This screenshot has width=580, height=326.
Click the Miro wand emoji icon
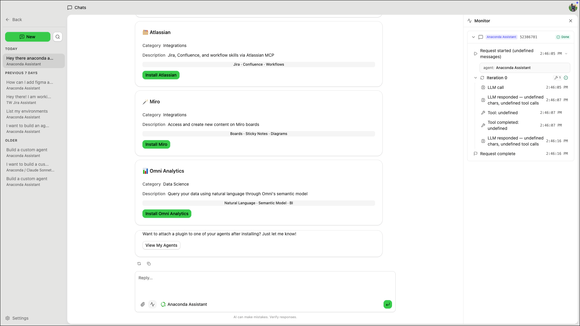point(145,102)
